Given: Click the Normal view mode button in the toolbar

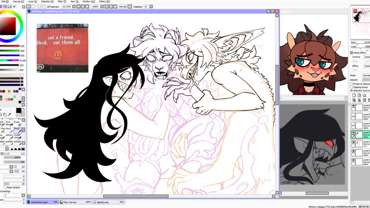Looking at the screenshot, I should pyautogui.click(x=123, y=6).
